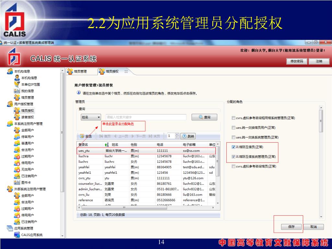Uncheck ill.馆际互借系统管理员 role
This screenshot has width=332, height=249.
pos(233,157)
